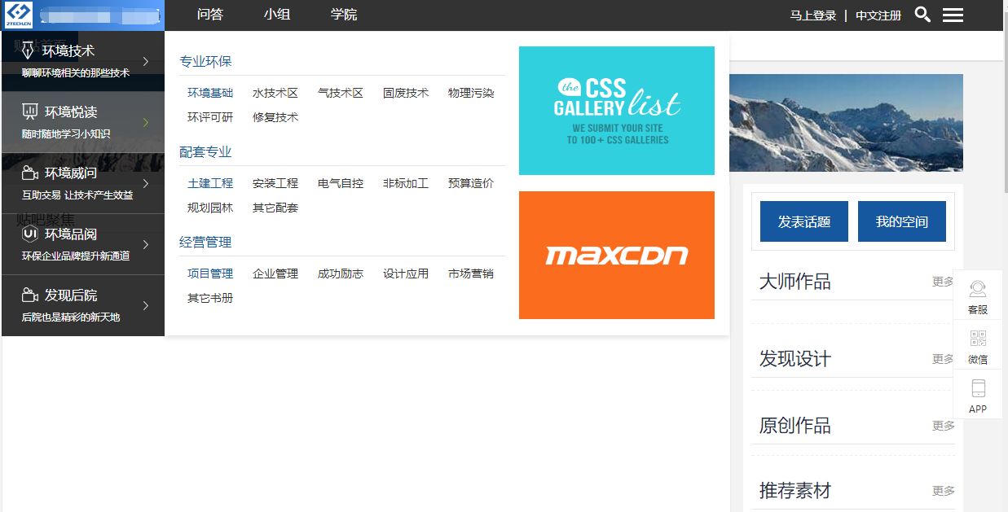The height and width of the screenshot is (512, 1008).
Task: Select the 物理污染 link
Action: tap(471, 94)
